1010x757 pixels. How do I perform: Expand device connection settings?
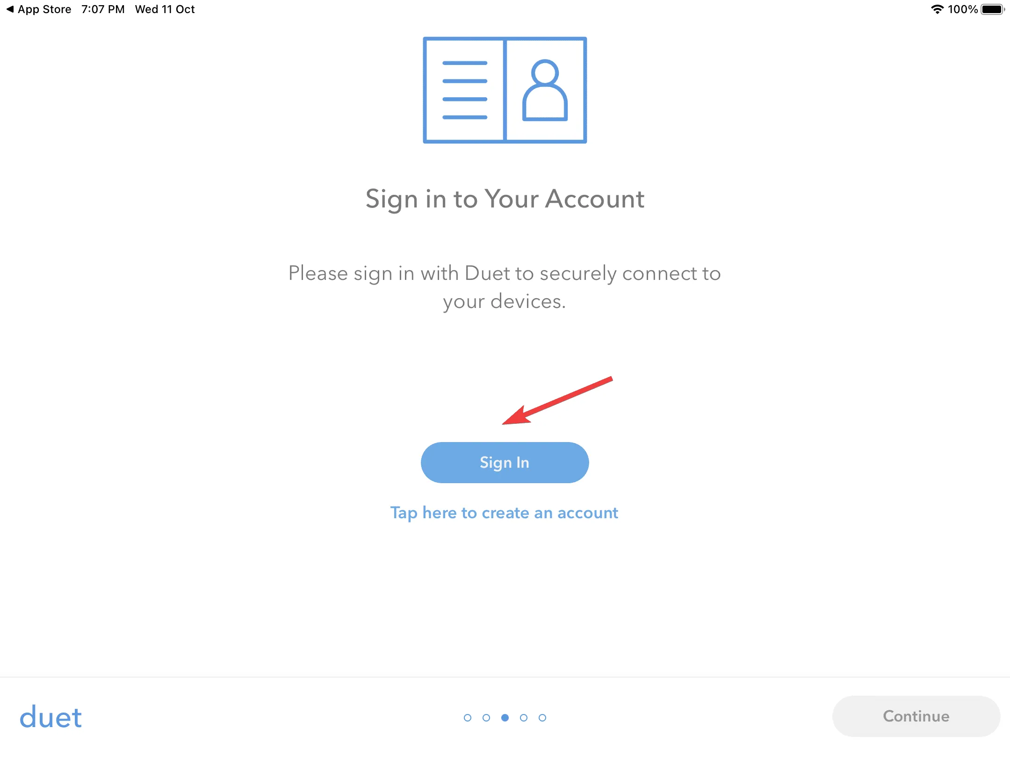tap(504, 463)
